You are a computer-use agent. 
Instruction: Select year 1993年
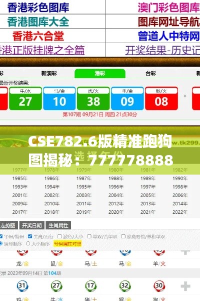pyautogui.click(x=20, y=187)
